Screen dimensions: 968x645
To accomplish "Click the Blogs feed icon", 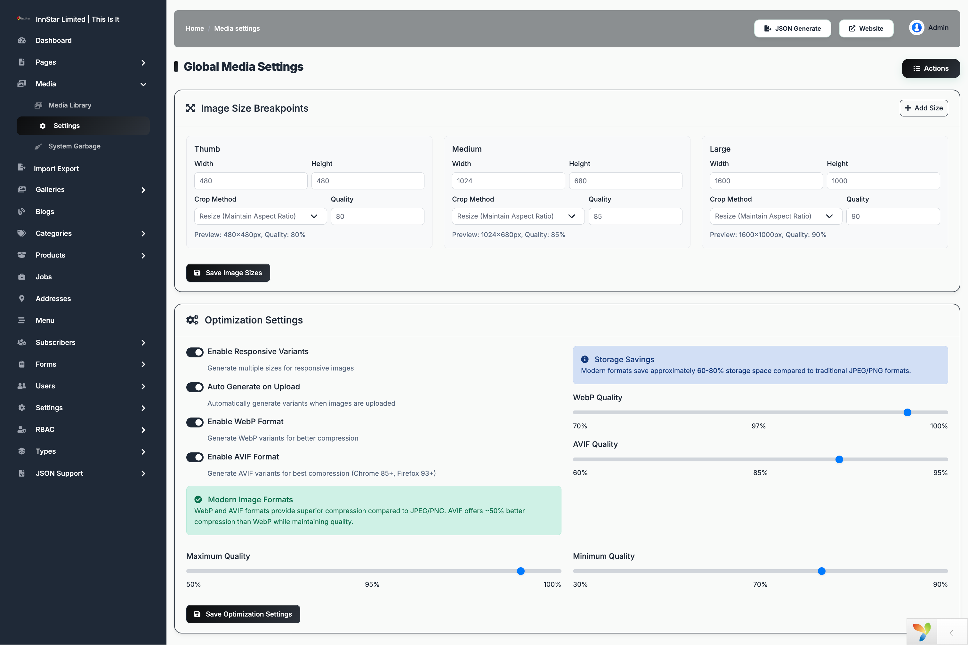I will tap(22, 211).
